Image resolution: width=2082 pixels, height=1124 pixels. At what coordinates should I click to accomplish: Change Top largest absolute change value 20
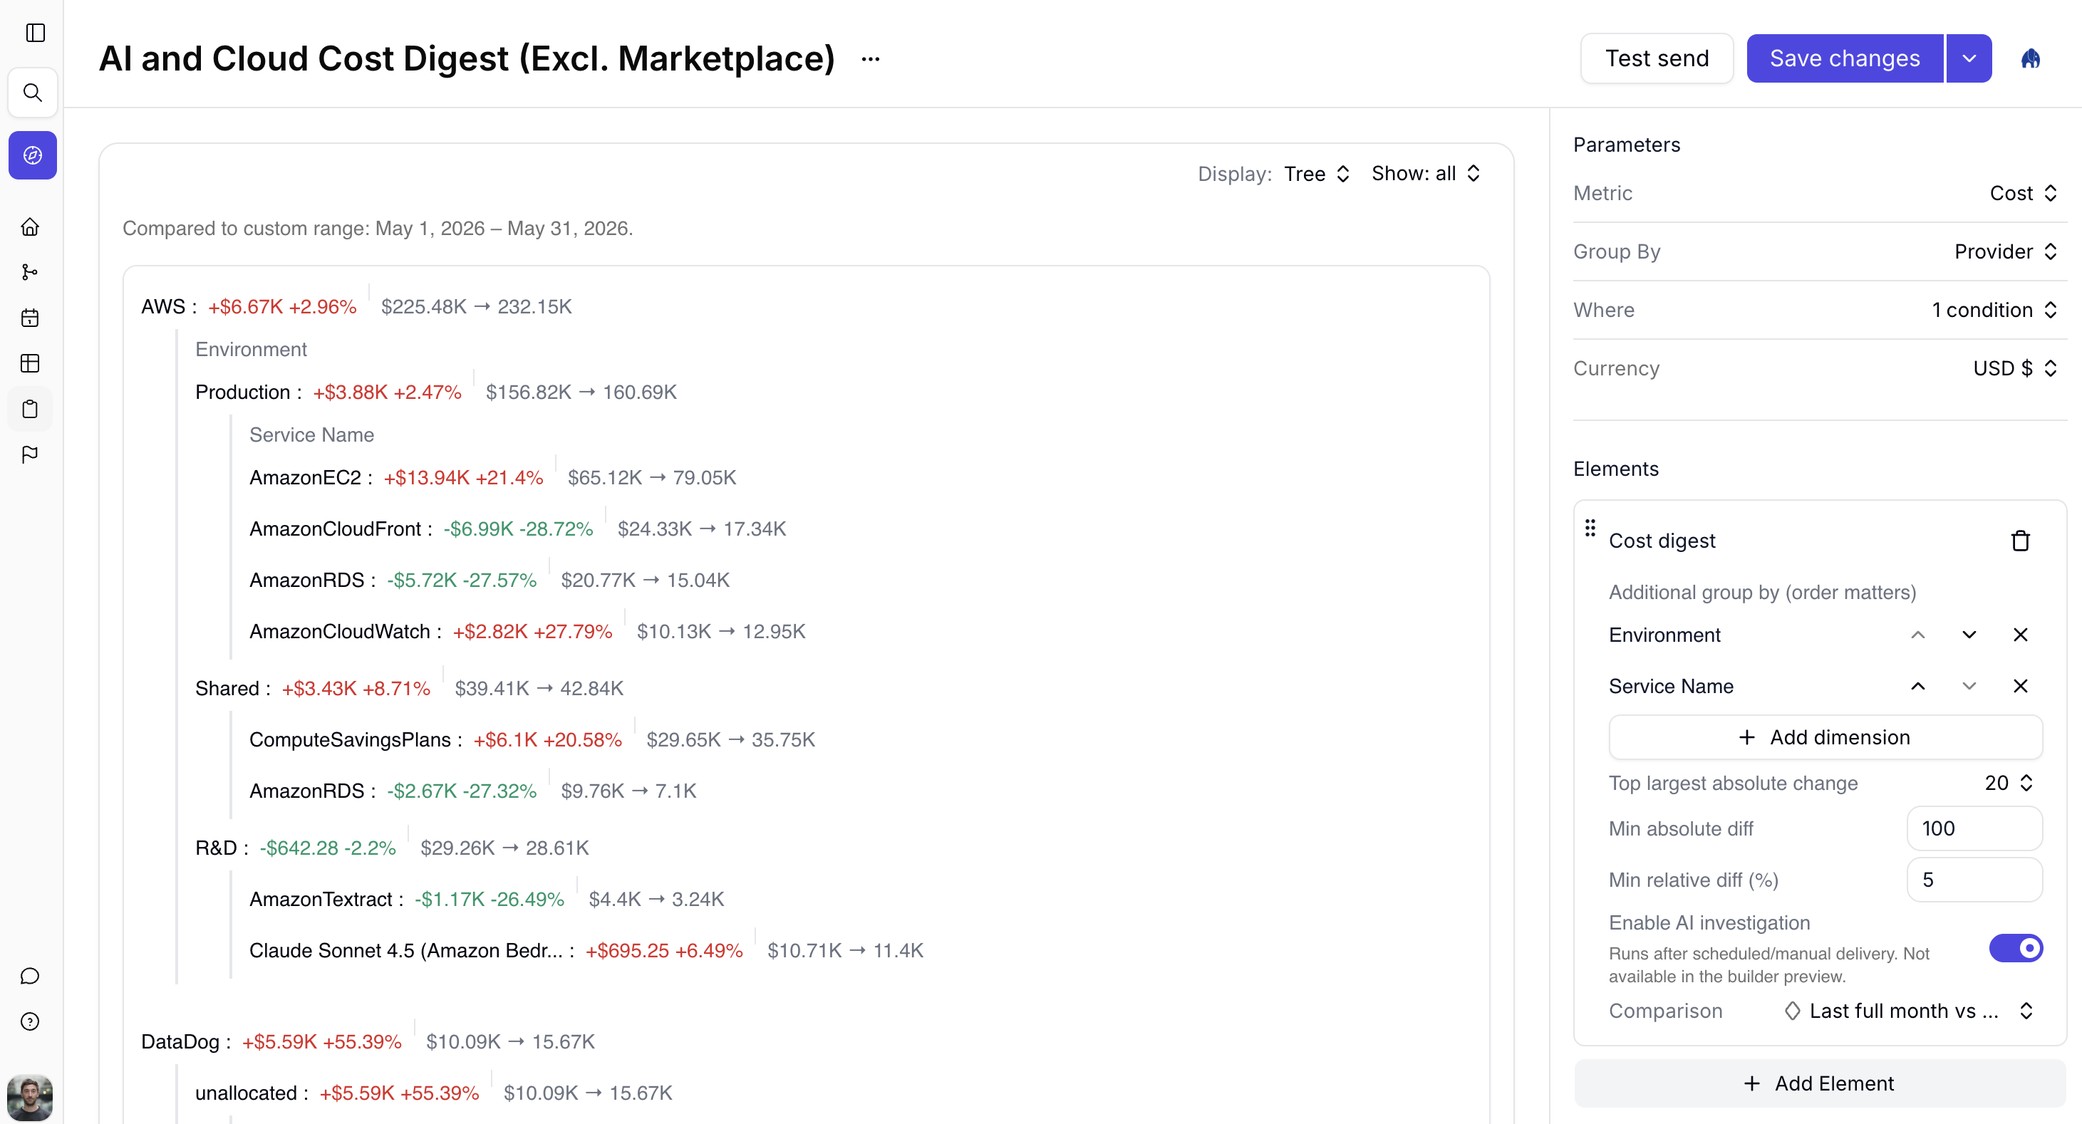2009,783
